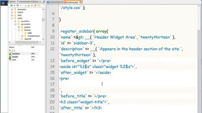Click the style file CSS icon
Viewport: 202px width, 113px height.
10,60
